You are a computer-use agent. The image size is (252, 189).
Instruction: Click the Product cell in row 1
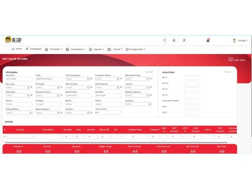click(x=21, y=137)
